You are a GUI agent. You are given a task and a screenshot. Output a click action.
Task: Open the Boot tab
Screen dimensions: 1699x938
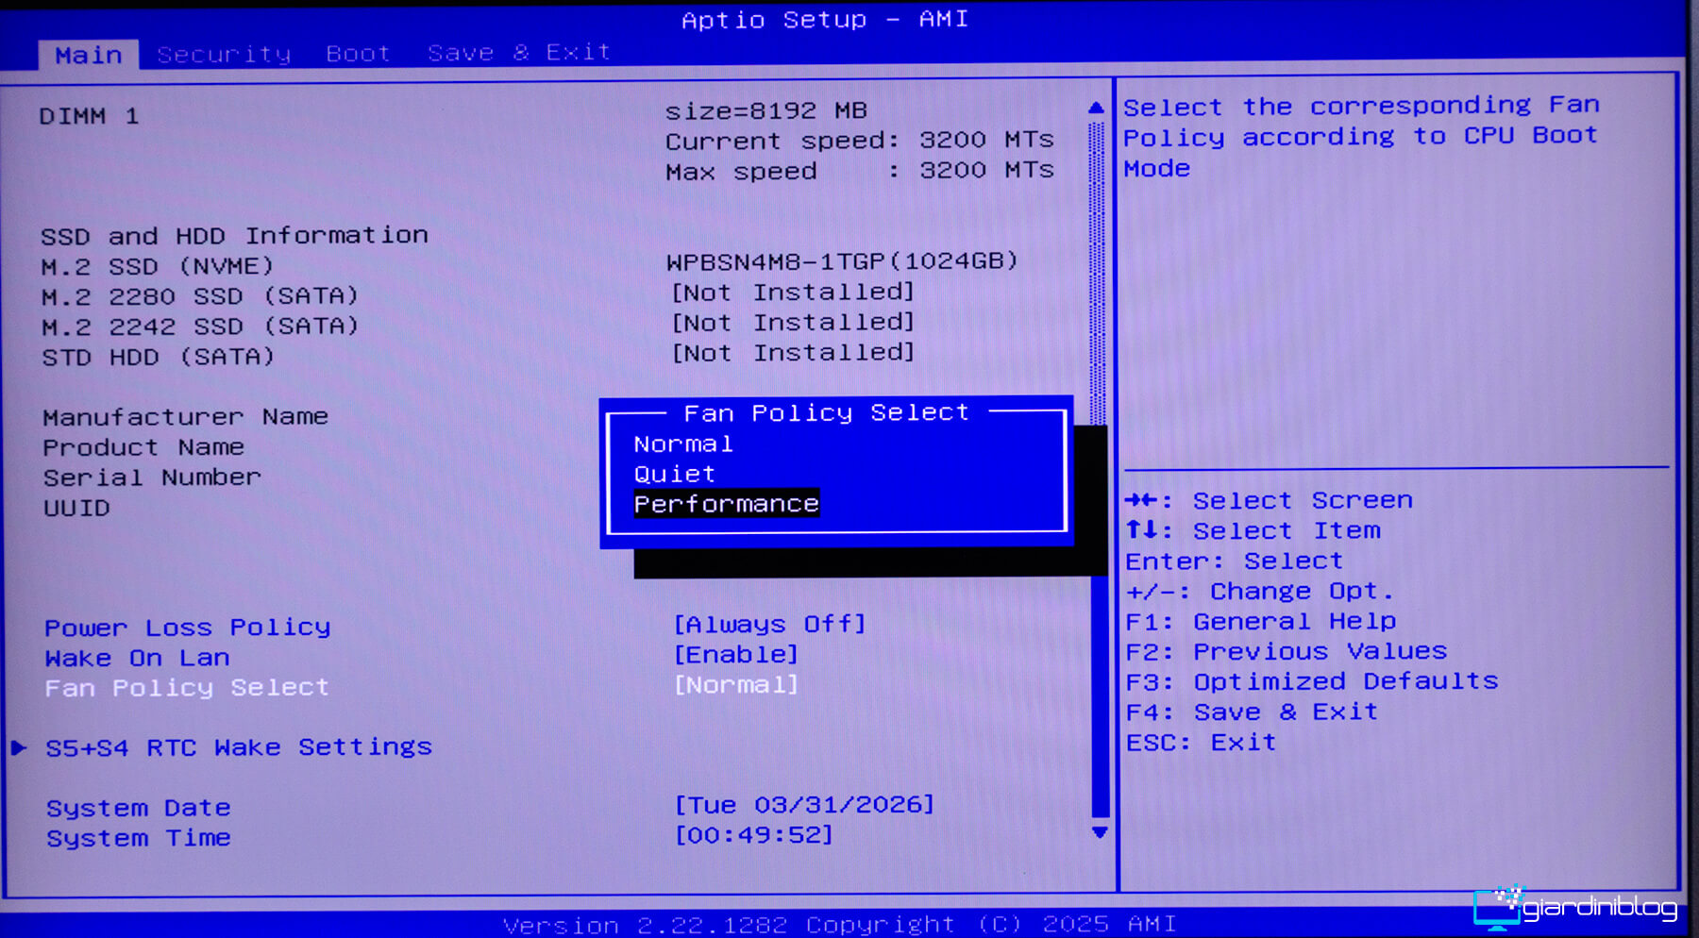point(358,54)
